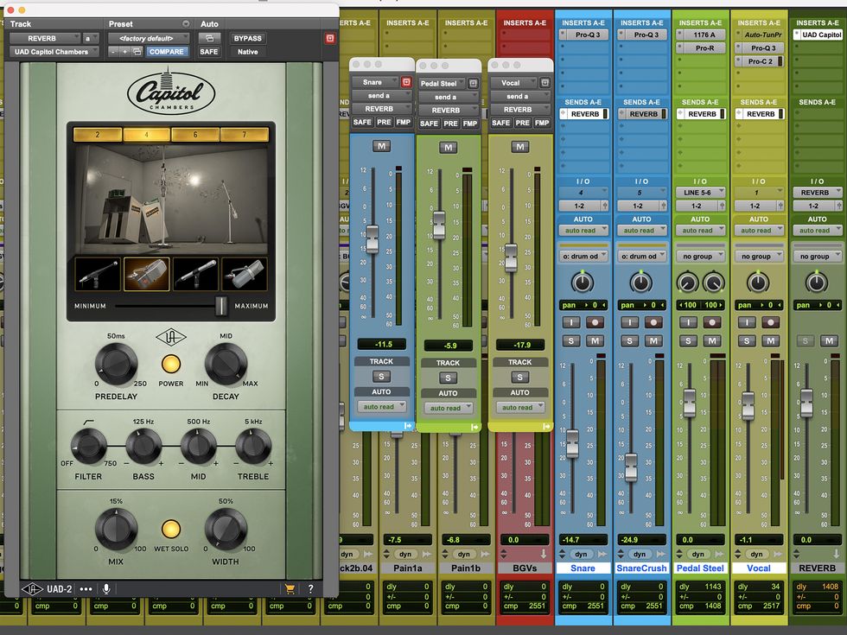Click the plugin SAFE button
The width and height of the screenshot is (847, 635).
coord(209,52)
